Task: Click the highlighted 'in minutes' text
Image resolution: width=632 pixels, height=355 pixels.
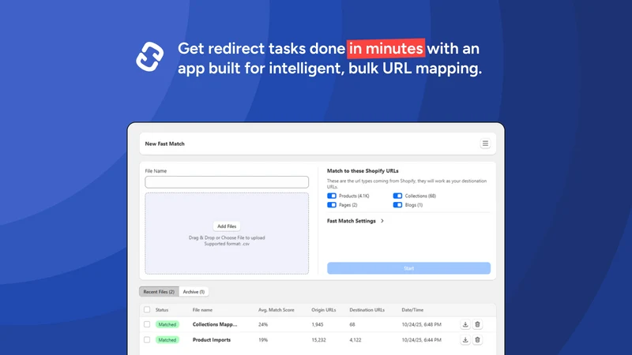Action: 386,48
